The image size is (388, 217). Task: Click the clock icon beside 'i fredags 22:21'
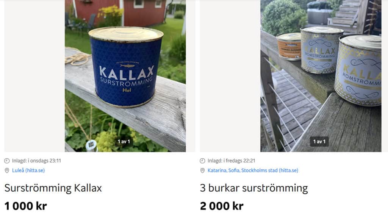(x=202, y=161)
